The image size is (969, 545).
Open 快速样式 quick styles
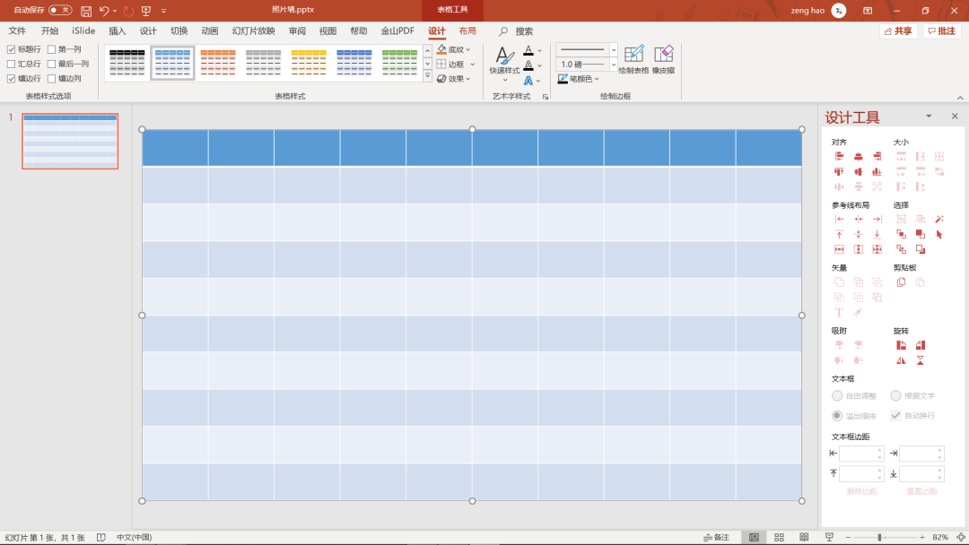[504, 63]
